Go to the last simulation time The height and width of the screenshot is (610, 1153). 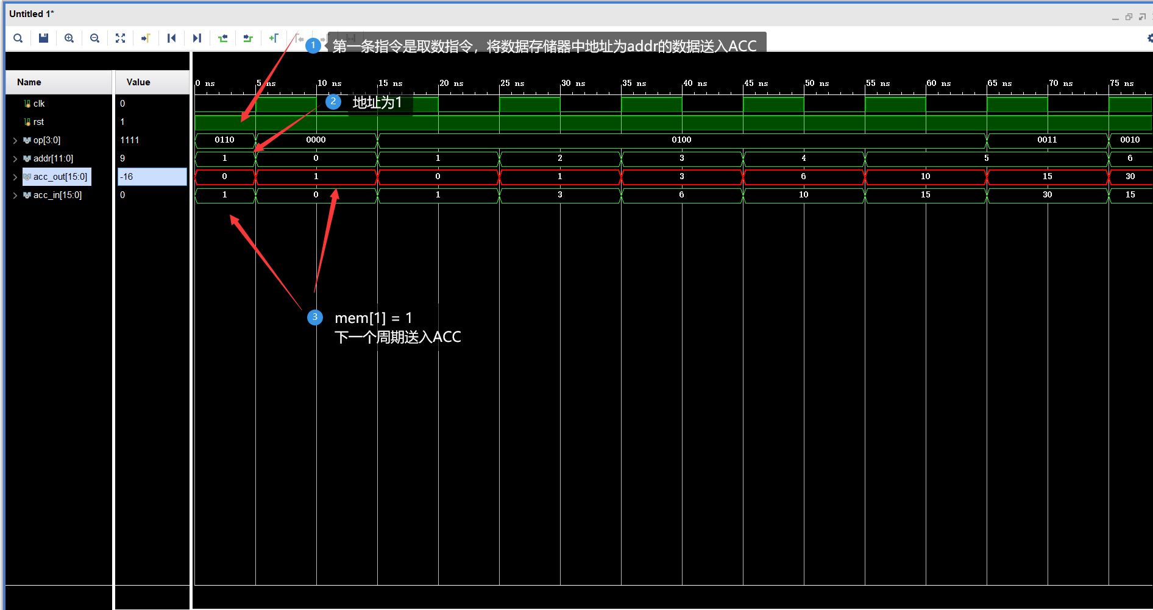coord(197,38)
